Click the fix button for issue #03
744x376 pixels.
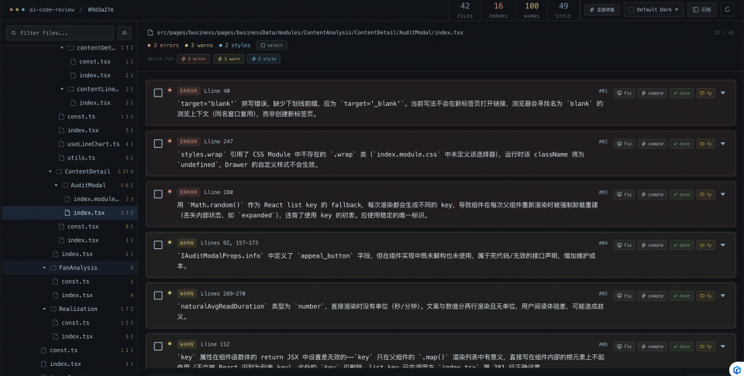click(624, 195)
